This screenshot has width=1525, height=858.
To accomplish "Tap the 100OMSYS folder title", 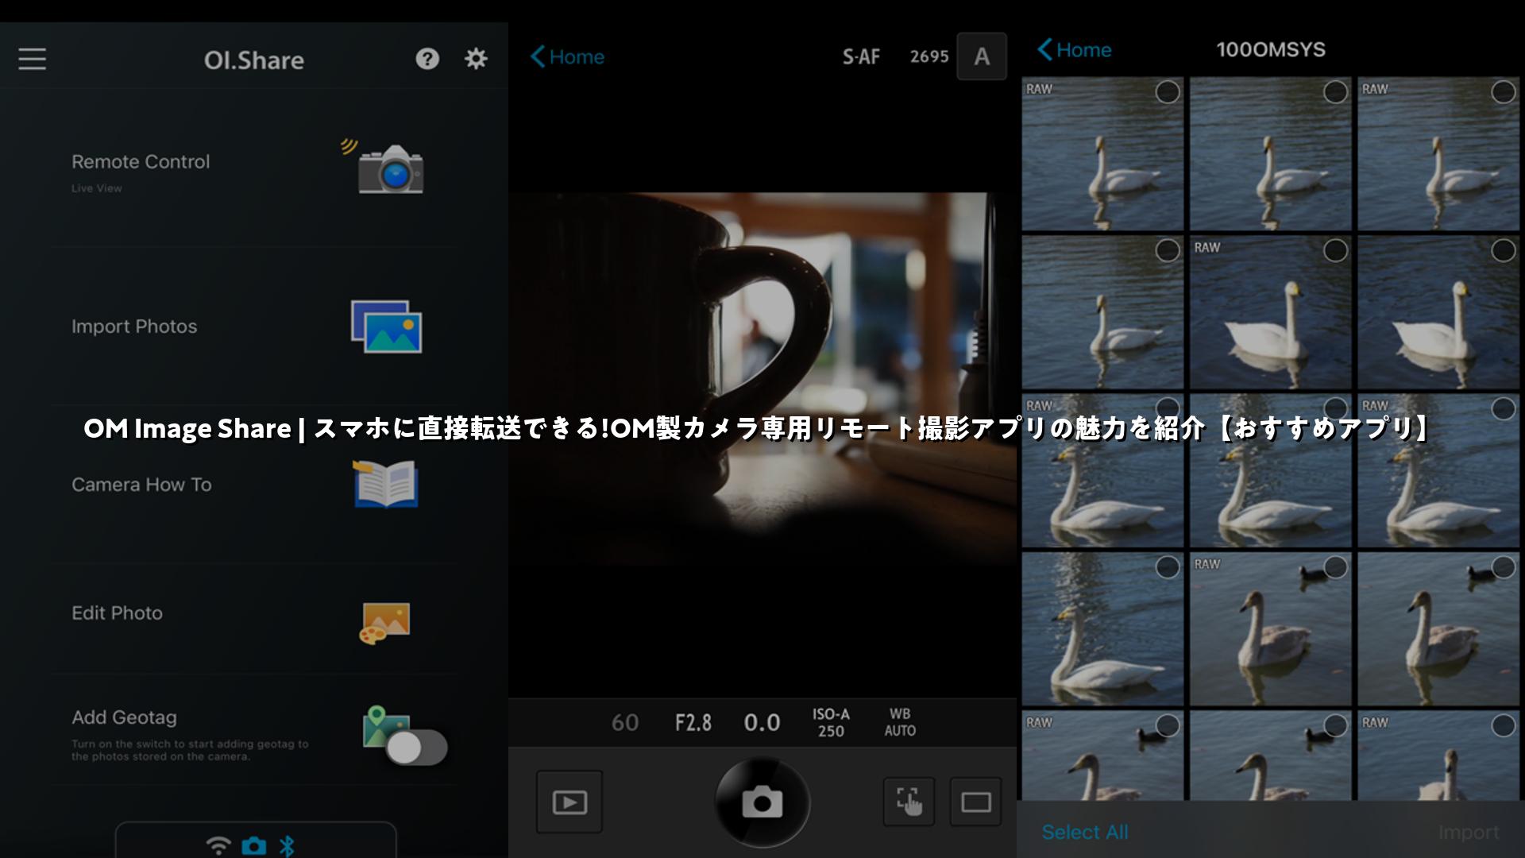I will point(1271,50).
